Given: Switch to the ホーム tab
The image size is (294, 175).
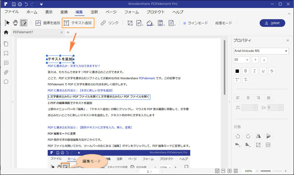Looking at the screenshot, I should click(32, 12).
